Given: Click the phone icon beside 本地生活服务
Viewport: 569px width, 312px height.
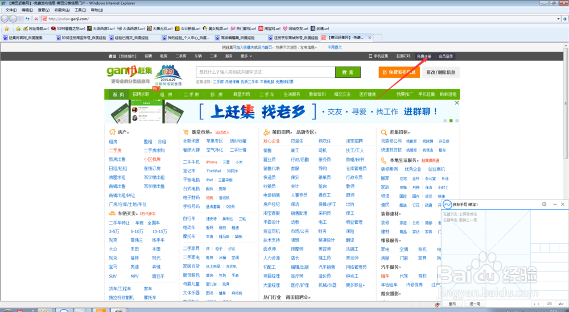Looking at the screenshot, I should coord(384,160).
